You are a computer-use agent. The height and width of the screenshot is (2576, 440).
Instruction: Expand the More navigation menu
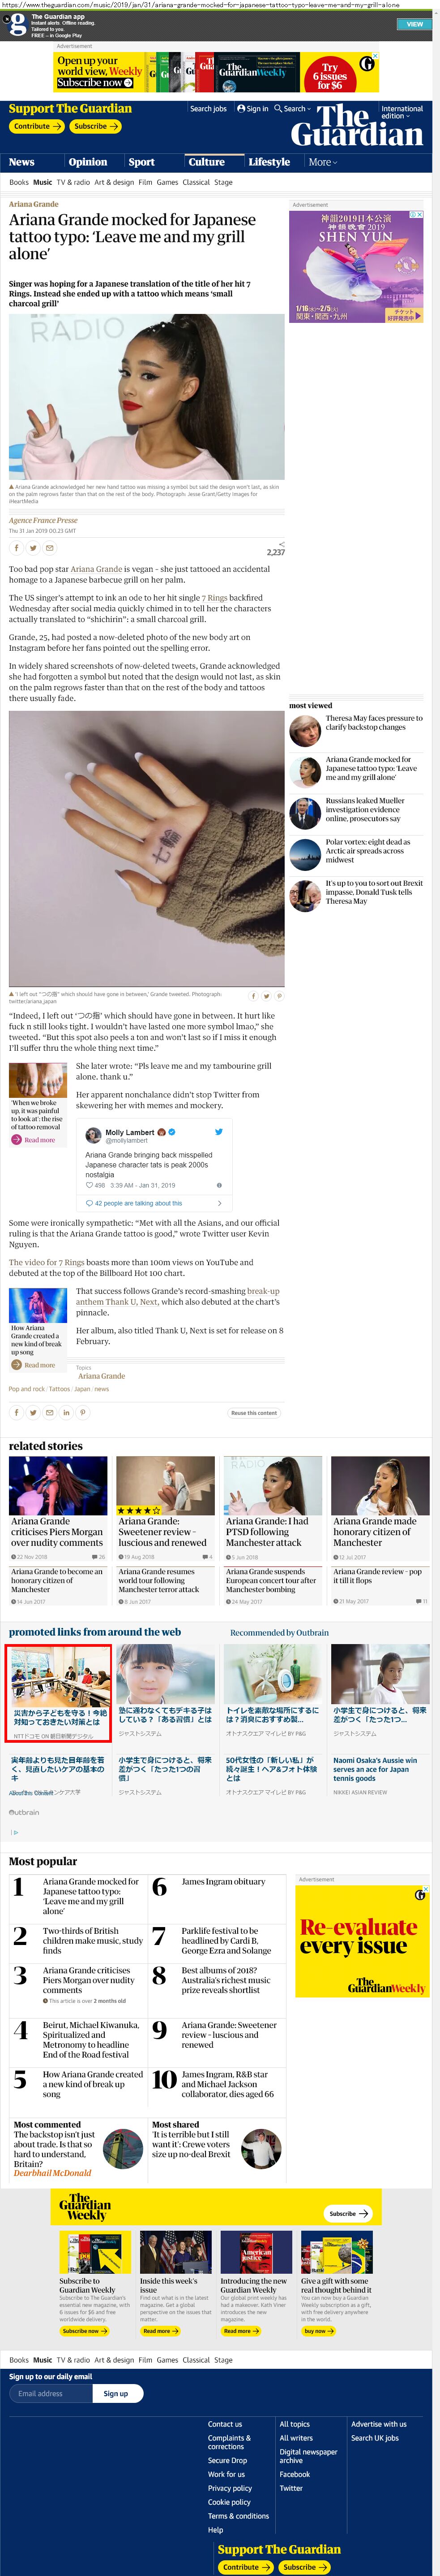pos(322,162)
